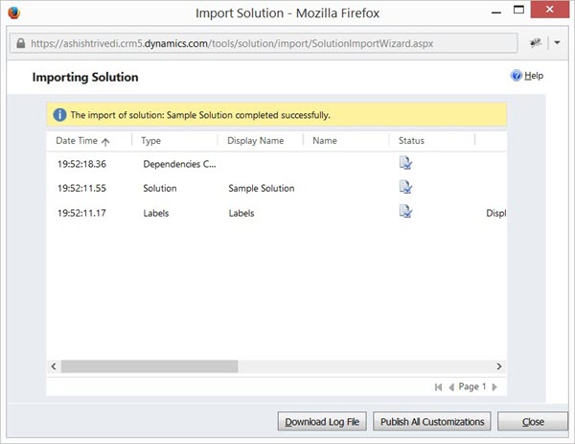Go to next page arrow
The height and width of the screenshot is (444, 575).
click(495, 387)
